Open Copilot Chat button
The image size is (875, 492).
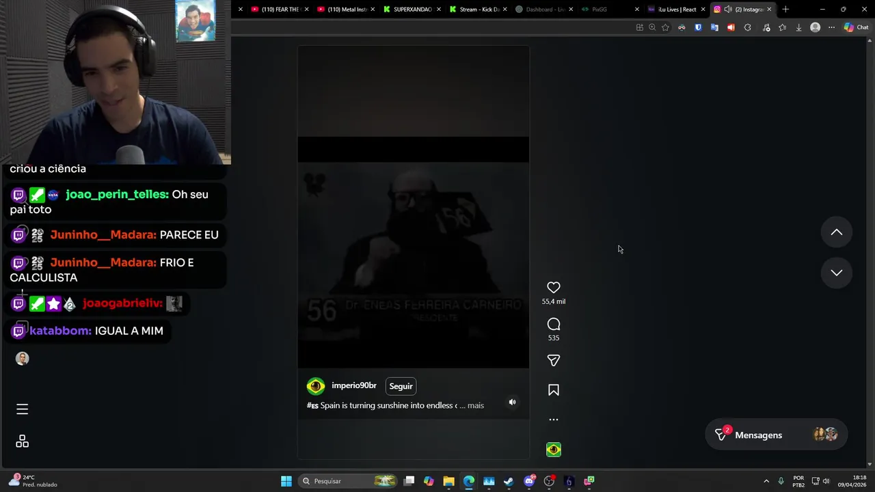point(856,27)
